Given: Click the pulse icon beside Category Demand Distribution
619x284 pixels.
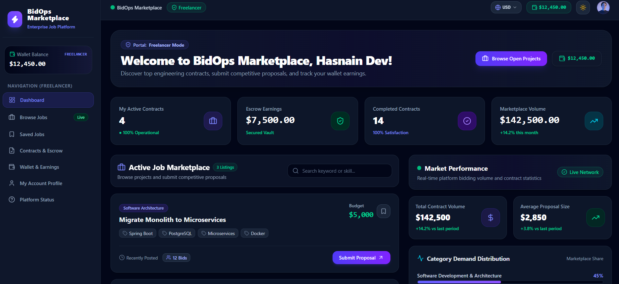Looking at the screenshot, I should 421,258.
